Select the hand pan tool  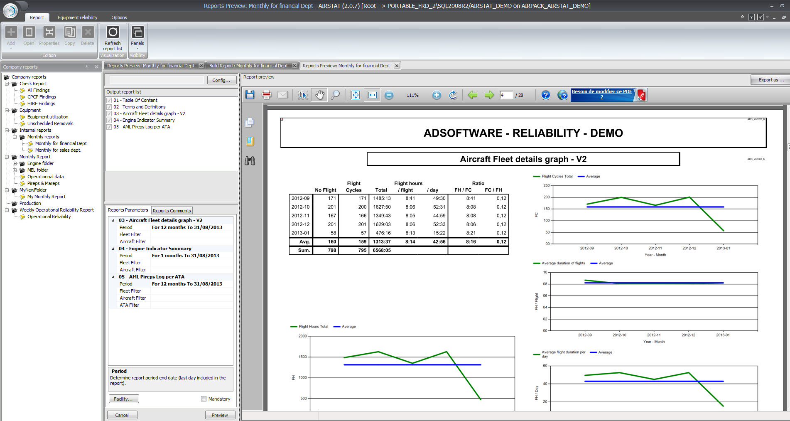(319, 95)
